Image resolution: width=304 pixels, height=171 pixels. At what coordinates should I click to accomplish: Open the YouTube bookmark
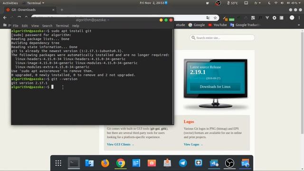click(218, 25)
